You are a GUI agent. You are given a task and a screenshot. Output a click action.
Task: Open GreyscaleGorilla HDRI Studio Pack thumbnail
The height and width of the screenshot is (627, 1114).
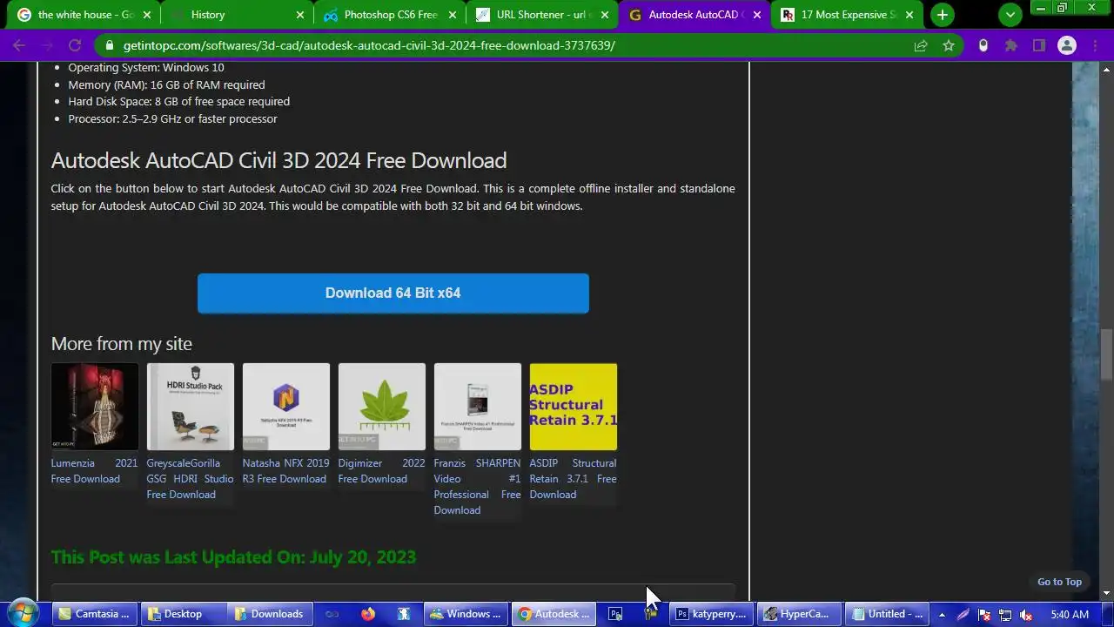[x=191, y=407]
